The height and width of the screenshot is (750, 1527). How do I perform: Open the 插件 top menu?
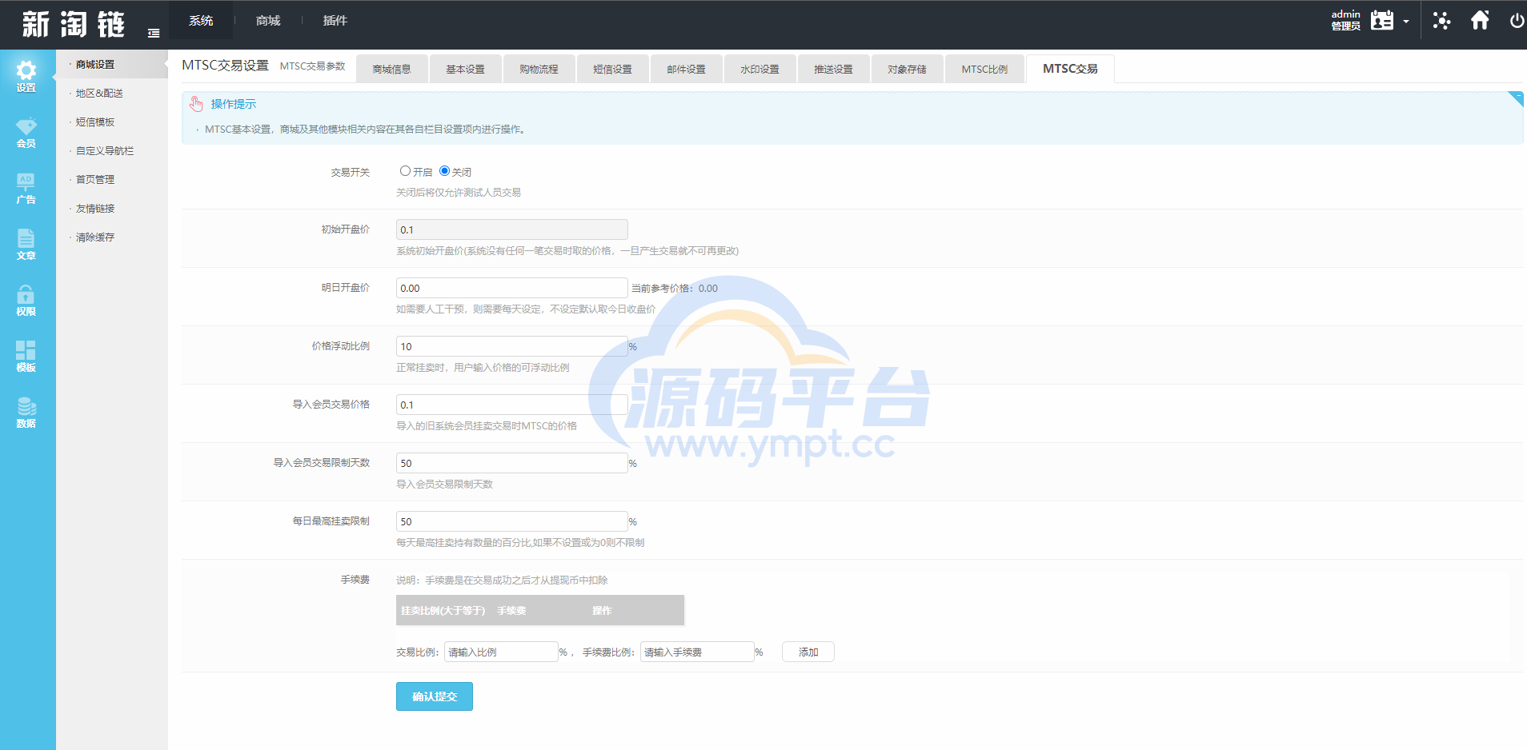[x=335, y=21]
